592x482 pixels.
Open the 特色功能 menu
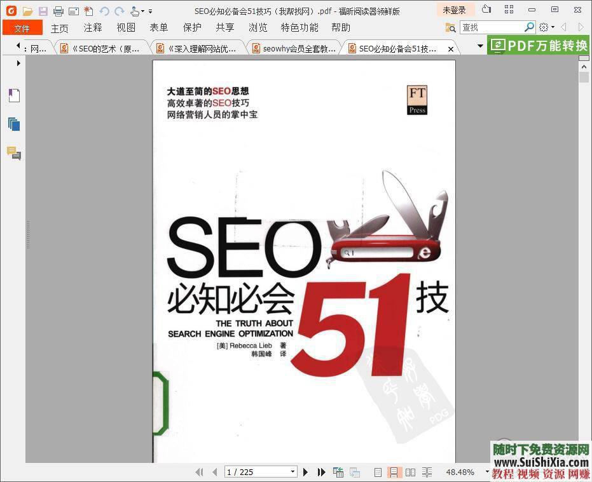[x=298, y=27]
